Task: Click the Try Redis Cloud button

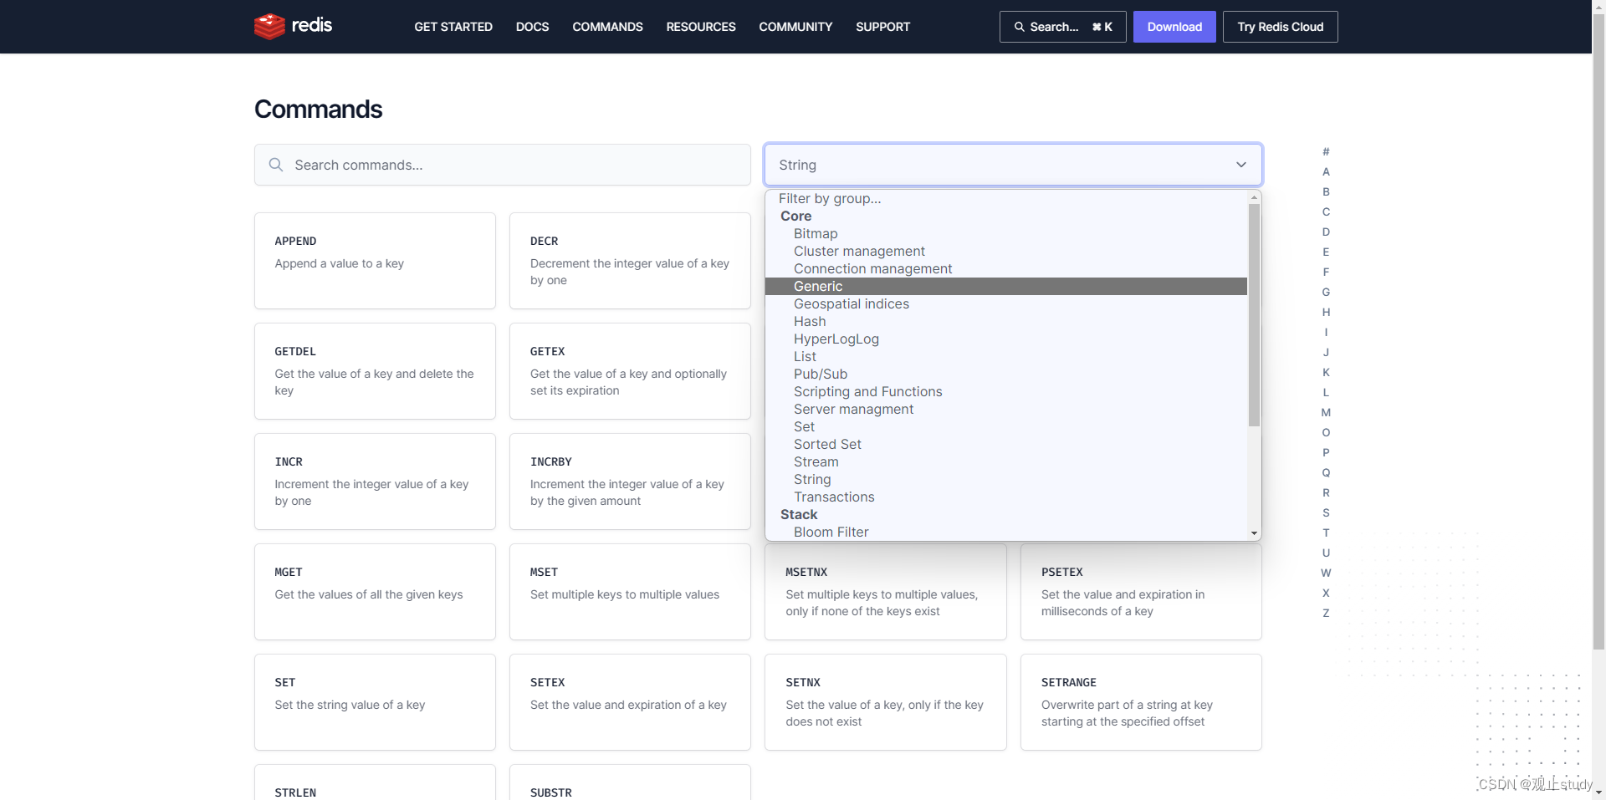Action: tap(1280, 27)
